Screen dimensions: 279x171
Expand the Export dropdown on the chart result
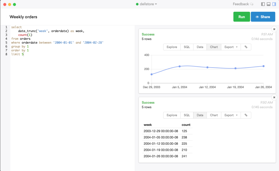(x=230, y=47)
